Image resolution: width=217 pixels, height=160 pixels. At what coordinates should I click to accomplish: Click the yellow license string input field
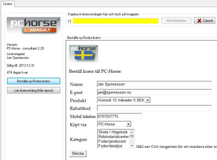click(116, 21)
